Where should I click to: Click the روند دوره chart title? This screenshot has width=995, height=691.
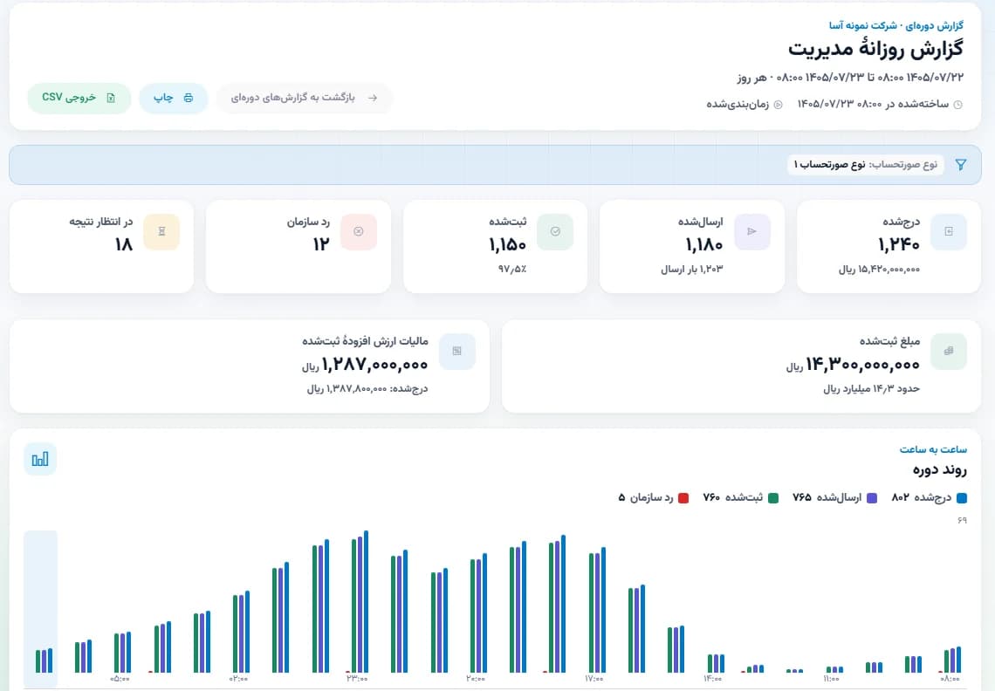940,469
